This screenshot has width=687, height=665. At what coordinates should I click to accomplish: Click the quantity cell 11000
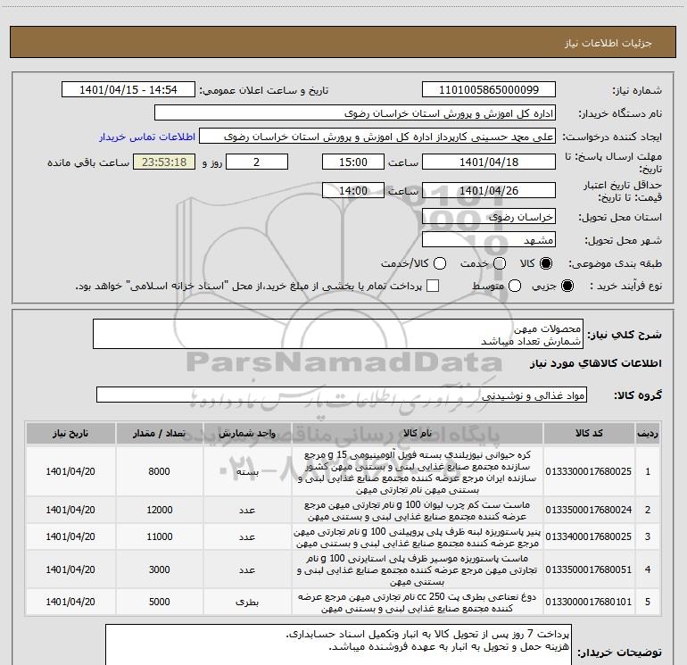pyautogui.click(x=159, y=536)
